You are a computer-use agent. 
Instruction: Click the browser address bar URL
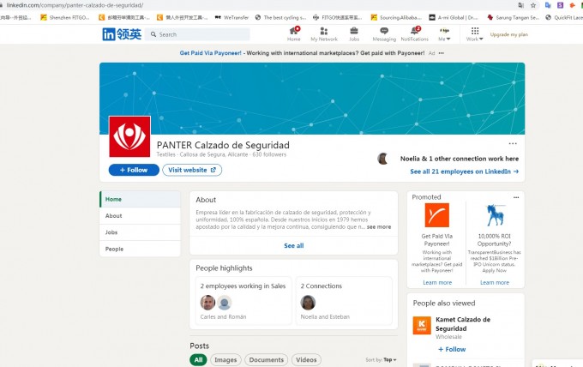[75, 5]
